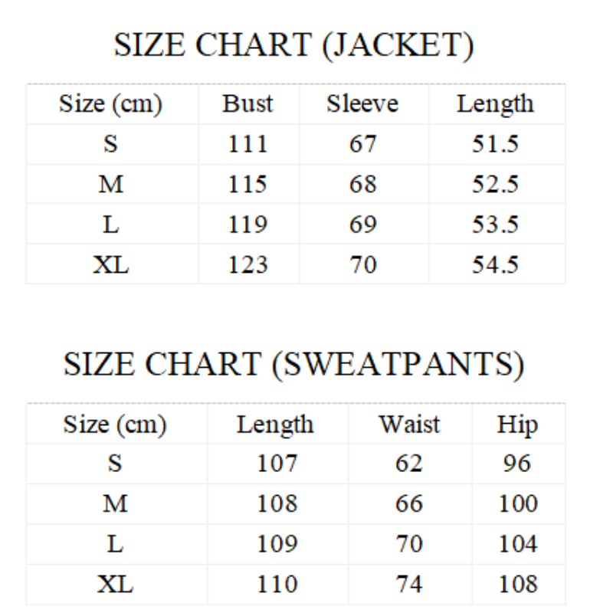Click the SIZE CHART (SWEATPANTS) title
Screen dimensions: 613x613
coord(293,364)
